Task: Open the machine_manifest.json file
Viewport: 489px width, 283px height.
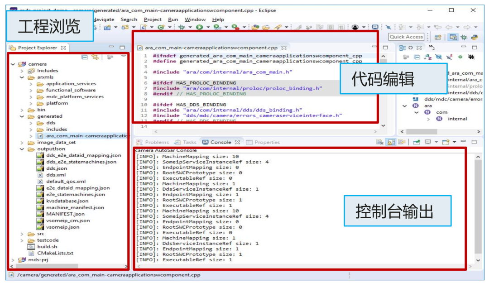Action: [75, 207]
